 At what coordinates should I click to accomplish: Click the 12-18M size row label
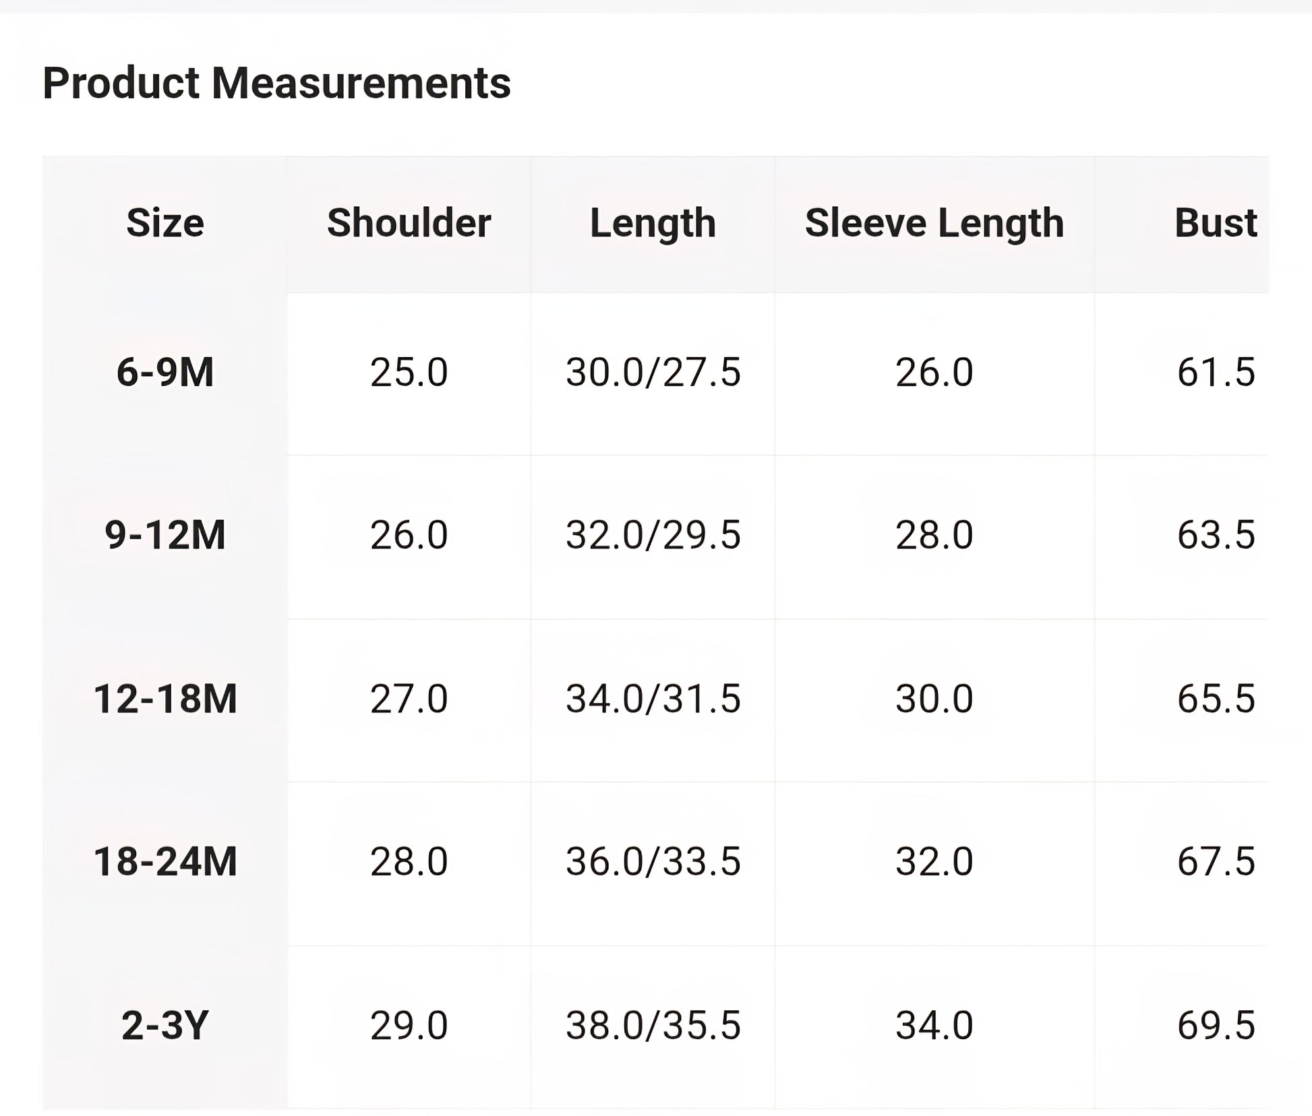coord(165,698)
